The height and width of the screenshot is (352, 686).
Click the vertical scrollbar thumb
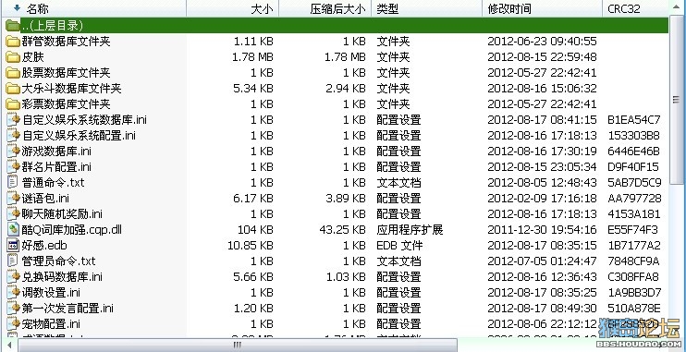tap(677, 100)
